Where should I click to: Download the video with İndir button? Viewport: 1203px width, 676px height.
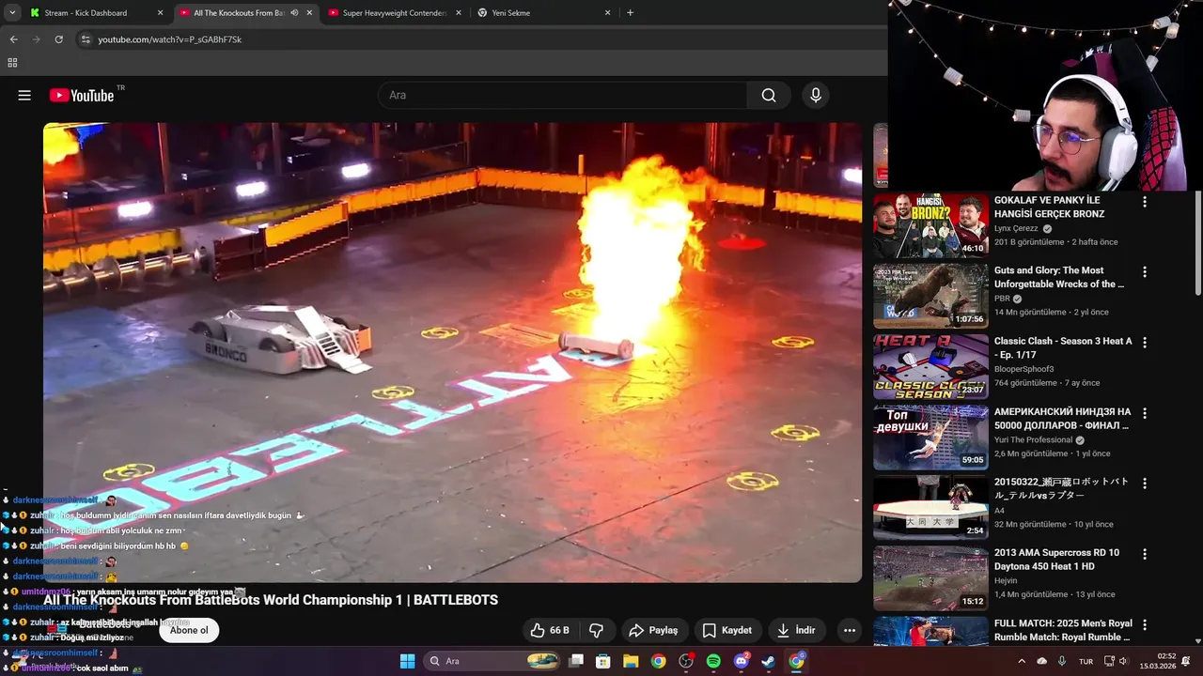tap(796, 630)
